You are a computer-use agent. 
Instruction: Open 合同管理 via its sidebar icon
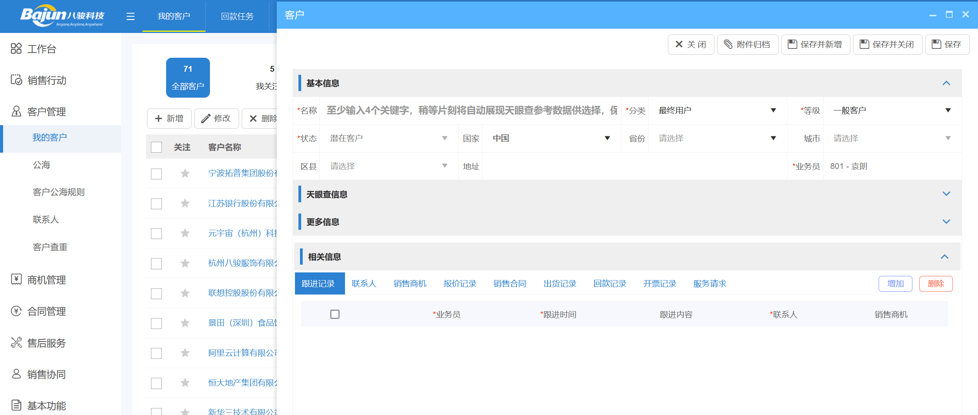point(16,311)
